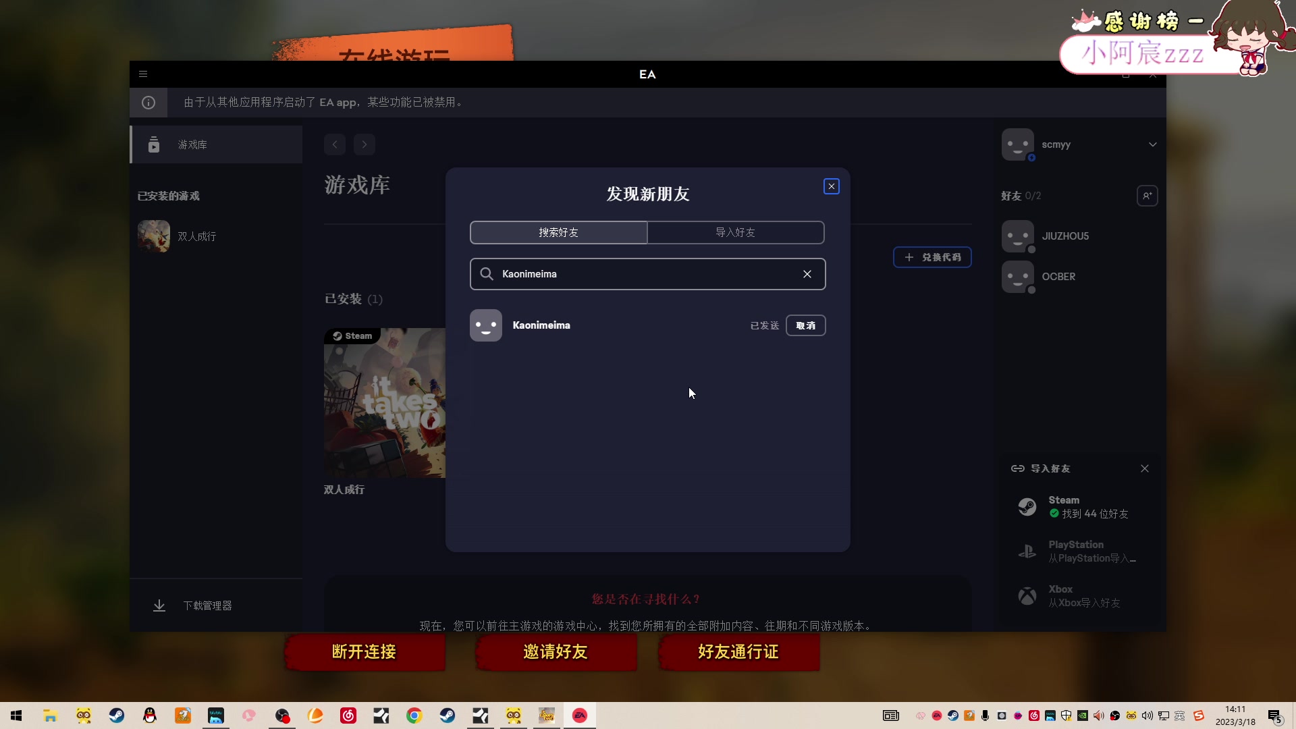Click the Steam badge on game cover
Viewport: 1296px width, 729px height.
pyautogui.click(x=352, y=336)
